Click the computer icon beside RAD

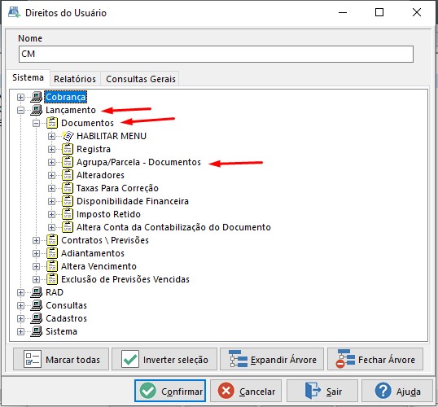(x=37, y=292)
